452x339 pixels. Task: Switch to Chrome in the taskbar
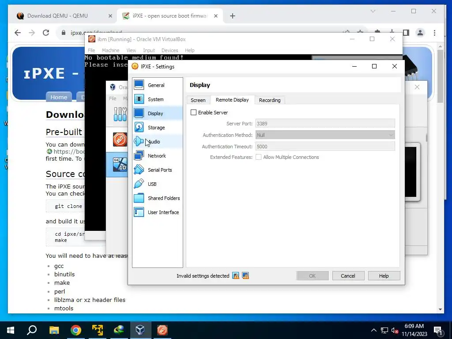(76, 330)
